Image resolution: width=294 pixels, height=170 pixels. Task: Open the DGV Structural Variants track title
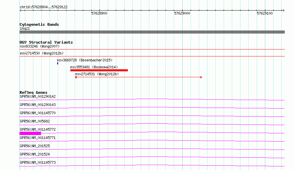46,42
